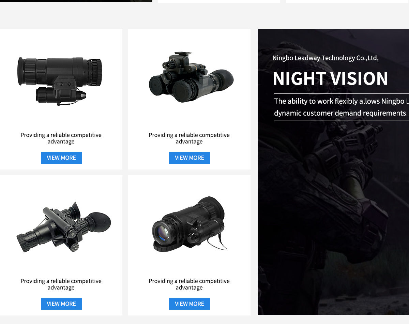The width and height of the screenshot is (409, 324).
Task: Click the partially visible white card at top center
Action: tap(219, 1)
